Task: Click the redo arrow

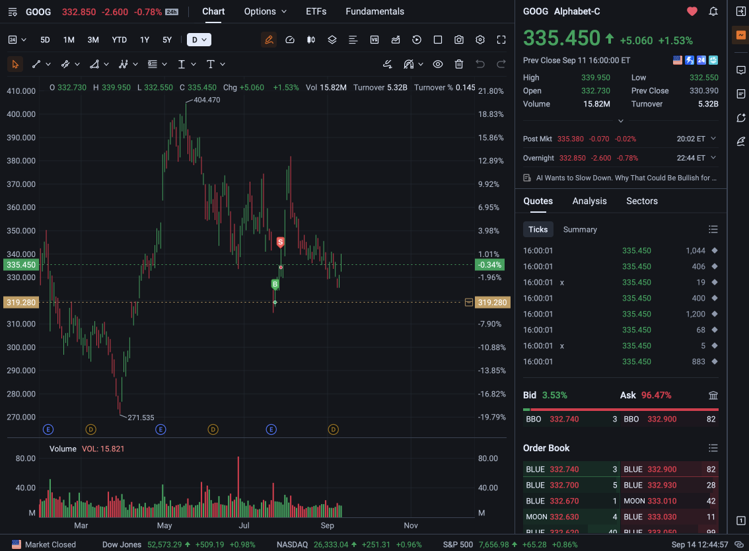Action: tap(501, 64)
